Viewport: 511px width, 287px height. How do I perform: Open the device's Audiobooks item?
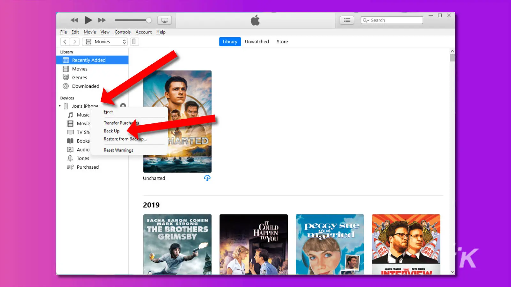(x=79, y=150)
